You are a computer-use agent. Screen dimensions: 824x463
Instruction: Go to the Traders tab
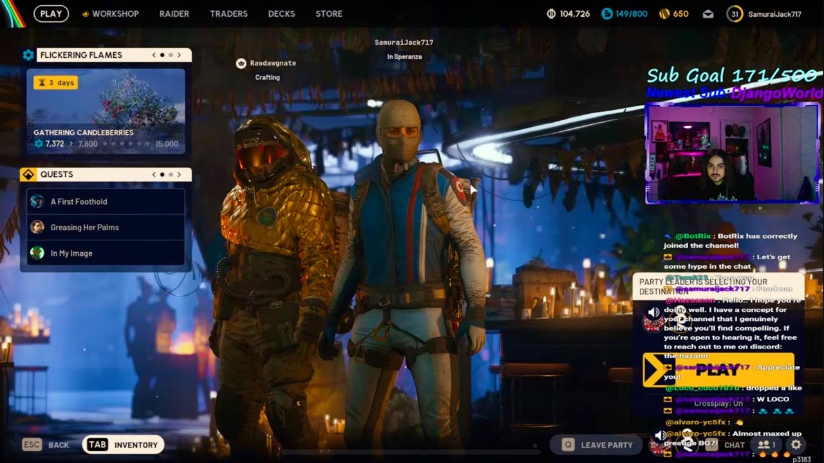(229, 14)
